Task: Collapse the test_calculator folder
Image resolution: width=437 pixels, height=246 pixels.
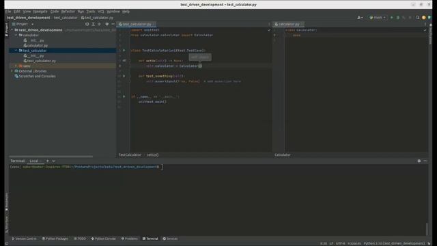Action: coord(16,51)
